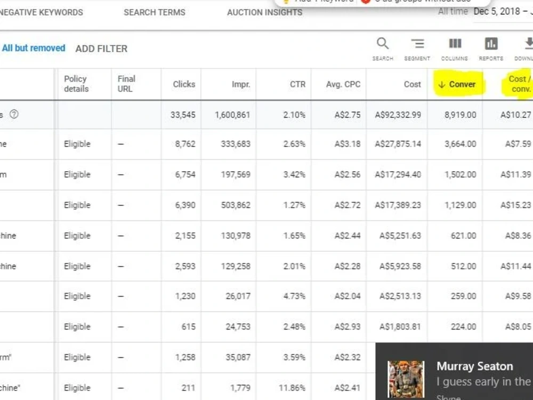Viewport: 533px width, 400px height.
Task: Click Eligible status in row with 8,762 clicks
Action: click(77, 144)
